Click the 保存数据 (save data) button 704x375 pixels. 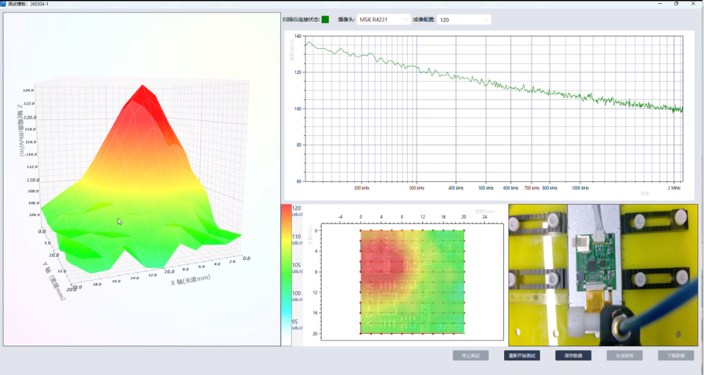[572, 355]
